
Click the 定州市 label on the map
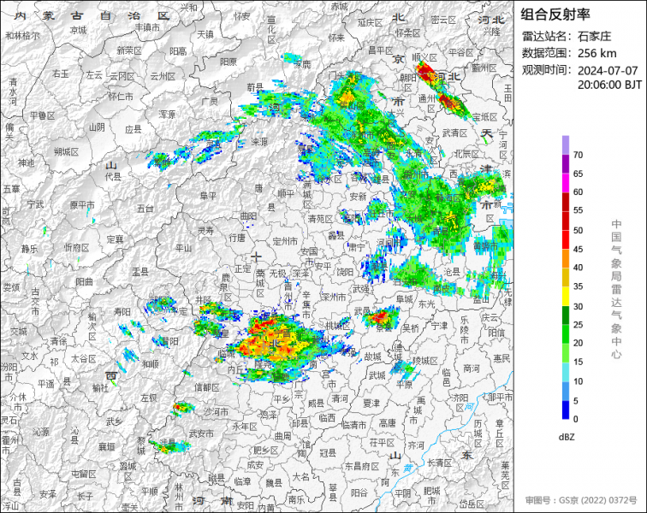click(283, 242)
